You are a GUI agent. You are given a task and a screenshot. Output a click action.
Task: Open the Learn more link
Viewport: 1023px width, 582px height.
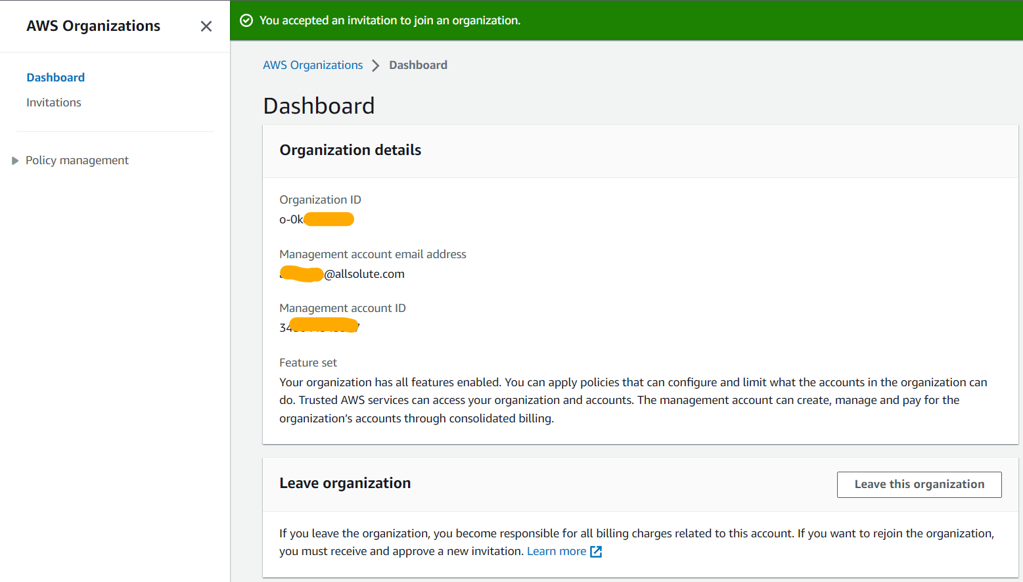point(557,551)
